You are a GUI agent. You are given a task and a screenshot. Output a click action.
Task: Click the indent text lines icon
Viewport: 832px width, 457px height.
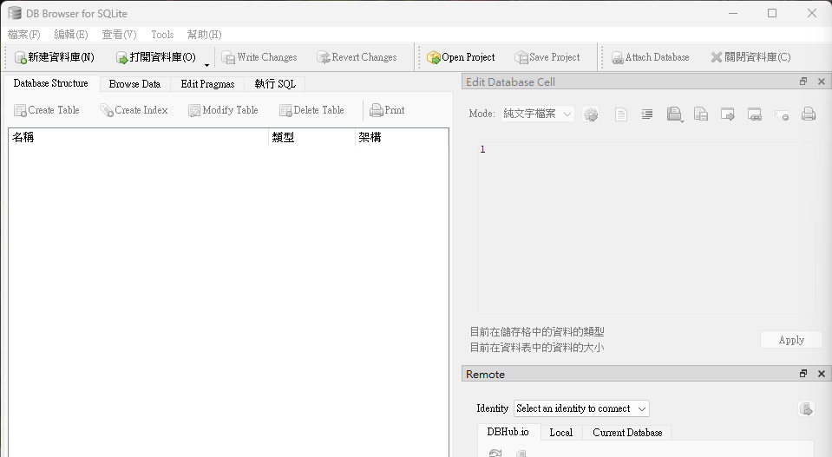coord(647,114)
